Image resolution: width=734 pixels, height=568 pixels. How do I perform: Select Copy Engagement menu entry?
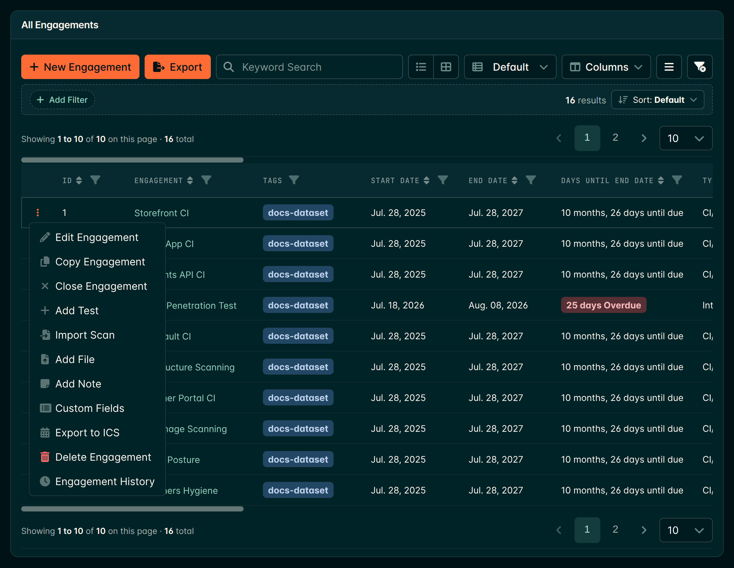click(97, 262)
